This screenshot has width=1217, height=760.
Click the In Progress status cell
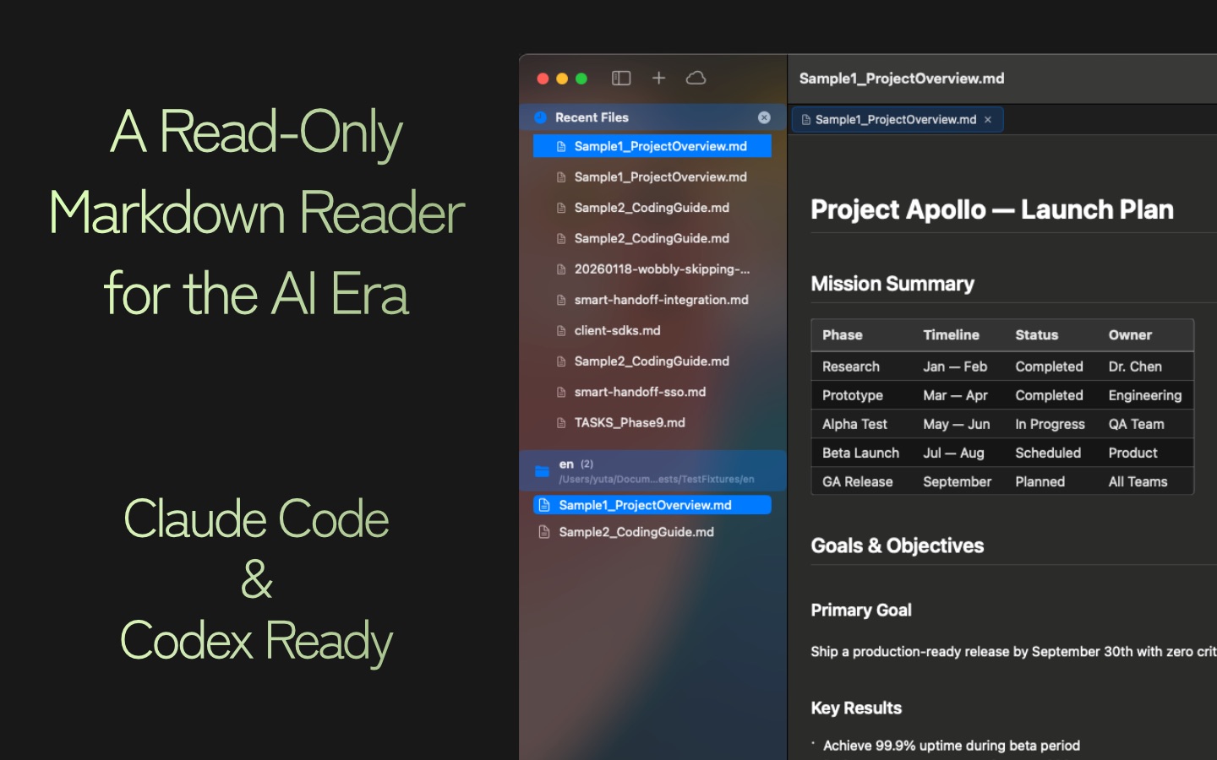point(1051,424)
